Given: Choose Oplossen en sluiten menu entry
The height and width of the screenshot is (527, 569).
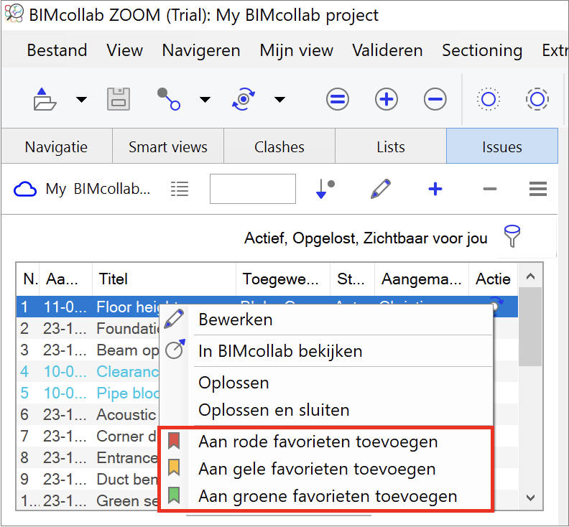Looking at the screenshot, I should click(326, 410).
